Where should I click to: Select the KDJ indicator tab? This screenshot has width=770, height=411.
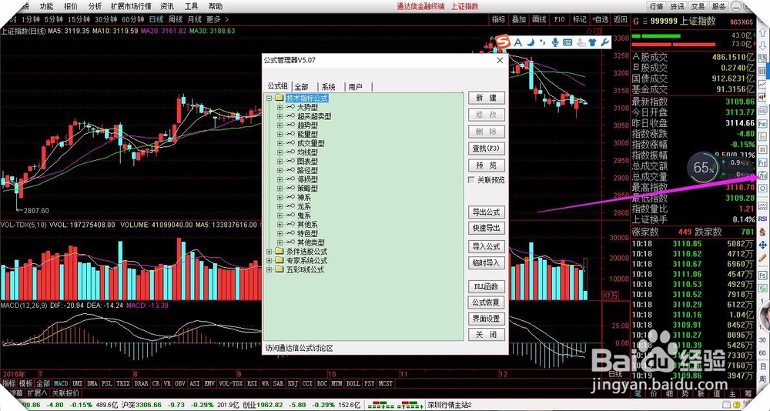[x=293, y=383]
